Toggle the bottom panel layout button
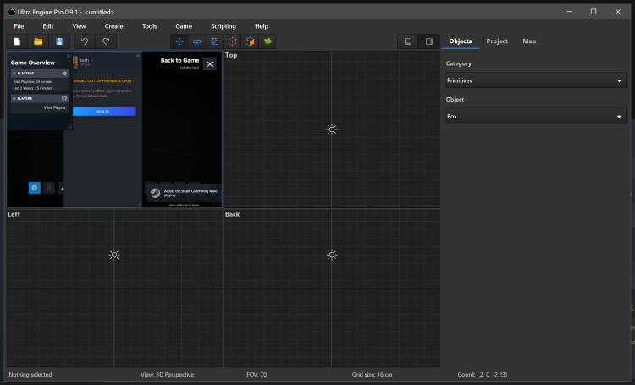 pos(408,41)
